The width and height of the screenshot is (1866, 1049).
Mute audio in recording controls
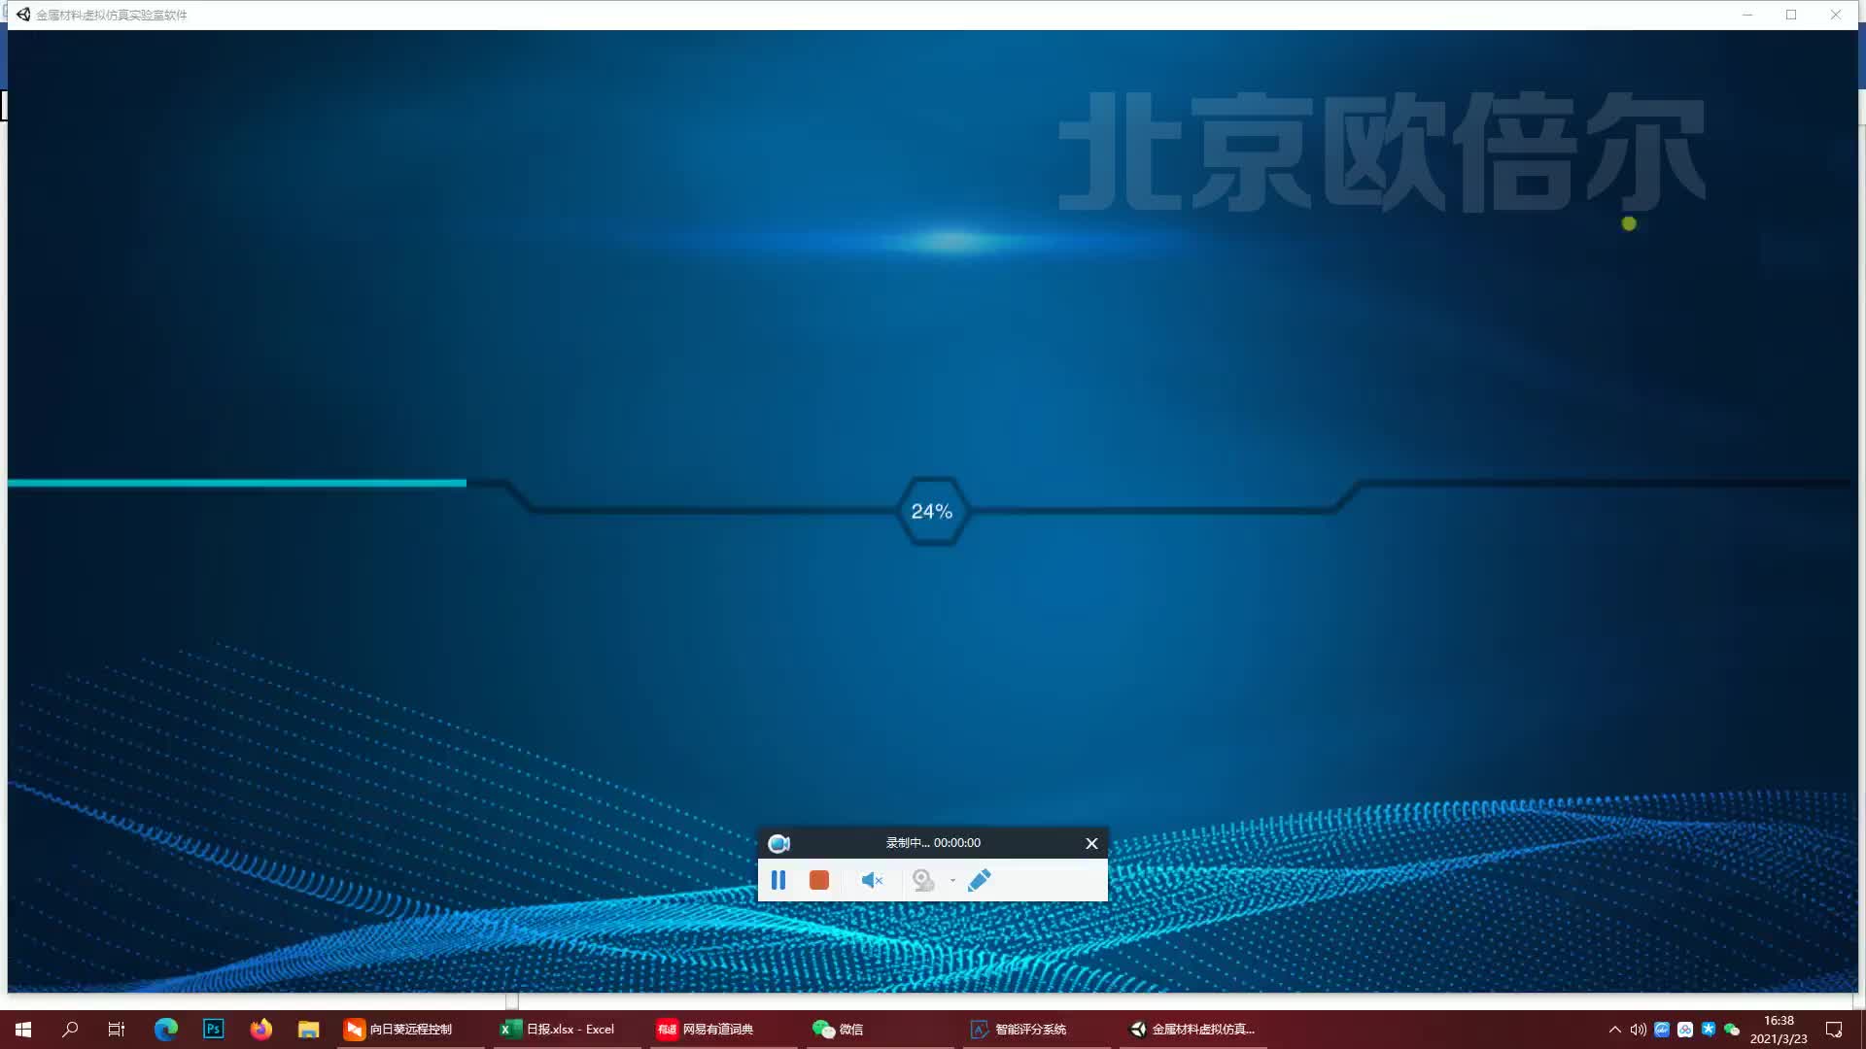click(869, 880)
